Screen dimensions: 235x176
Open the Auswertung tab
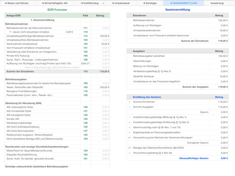(x=217, y=3)
